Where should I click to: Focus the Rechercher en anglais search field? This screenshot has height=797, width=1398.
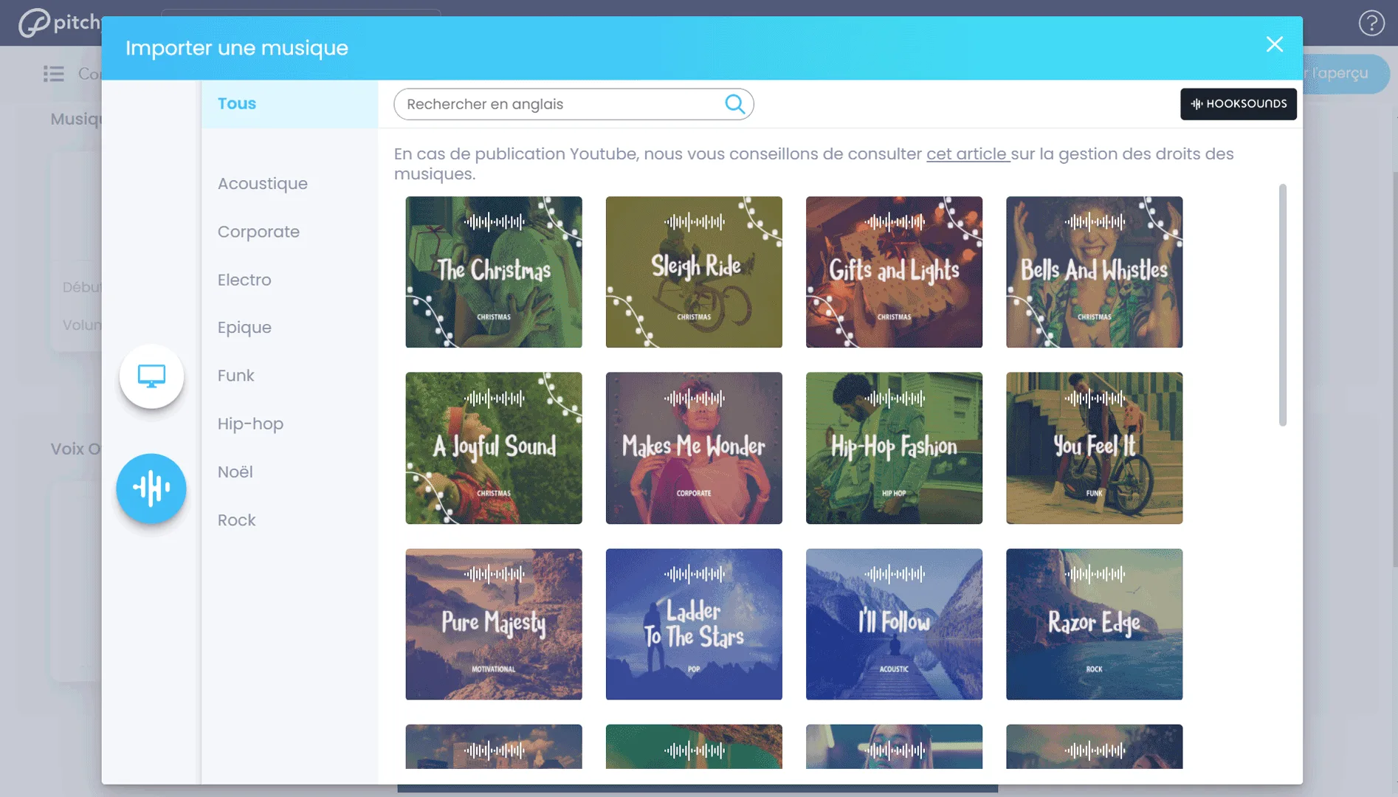pyautogui.click(x=574, y=104)
